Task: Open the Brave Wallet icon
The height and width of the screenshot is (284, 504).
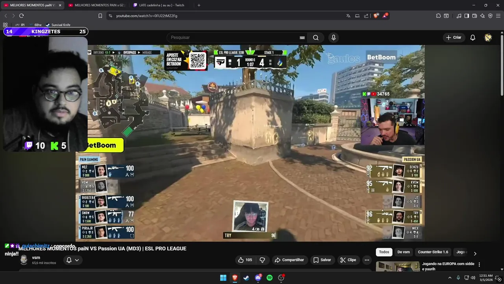Action: click(x=474, y=16)
